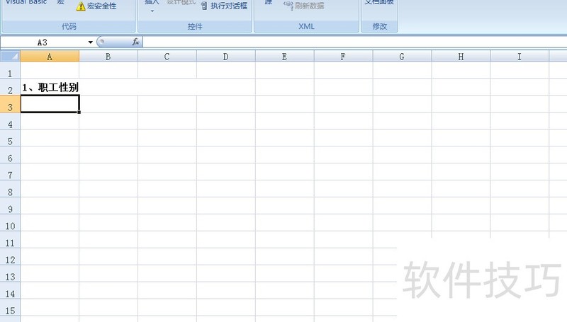Select column D header
Image resolution: width=567 pixels, height=322 pixels.
click(x=225, y=57)
